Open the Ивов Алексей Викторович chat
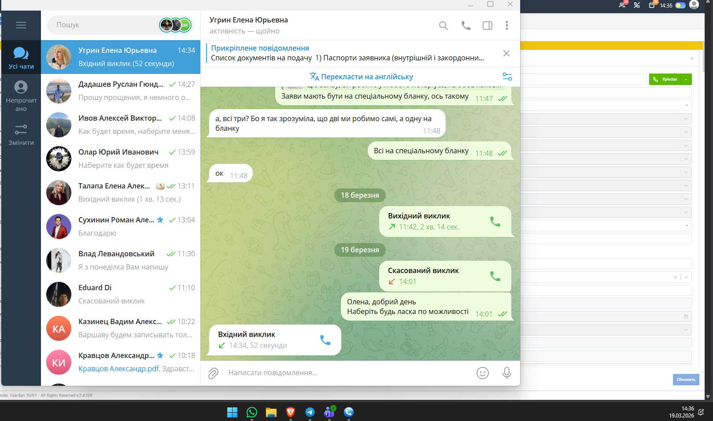This screenshot has height=421, width=713. point(121,125)
